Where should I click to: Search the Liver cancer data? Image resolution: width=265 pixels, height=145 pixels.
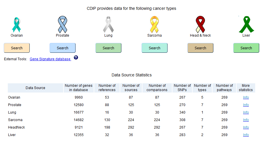coord(246,48)
